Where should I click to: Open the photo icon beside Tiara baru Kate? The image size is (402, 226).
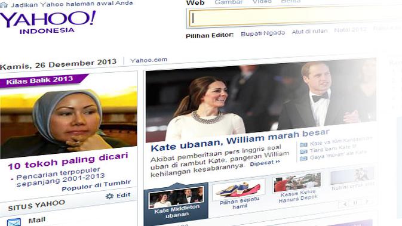tap(303, 151)
